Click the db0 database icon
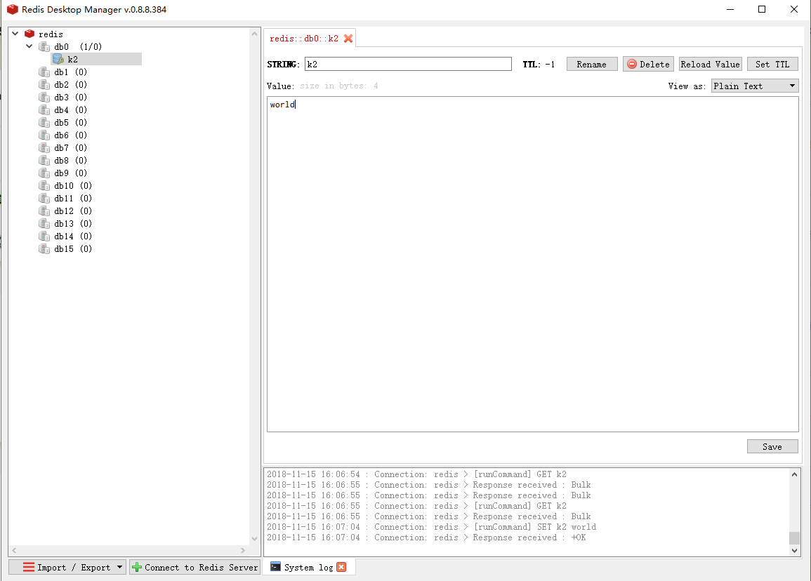The width and height of the screenshot is (811, 581). coord(44,46)
